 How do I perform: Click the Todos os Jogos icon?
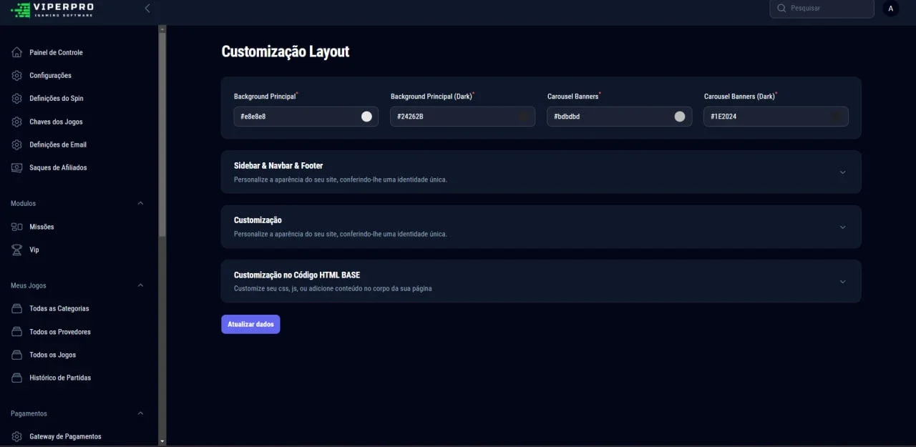point(17,355)
